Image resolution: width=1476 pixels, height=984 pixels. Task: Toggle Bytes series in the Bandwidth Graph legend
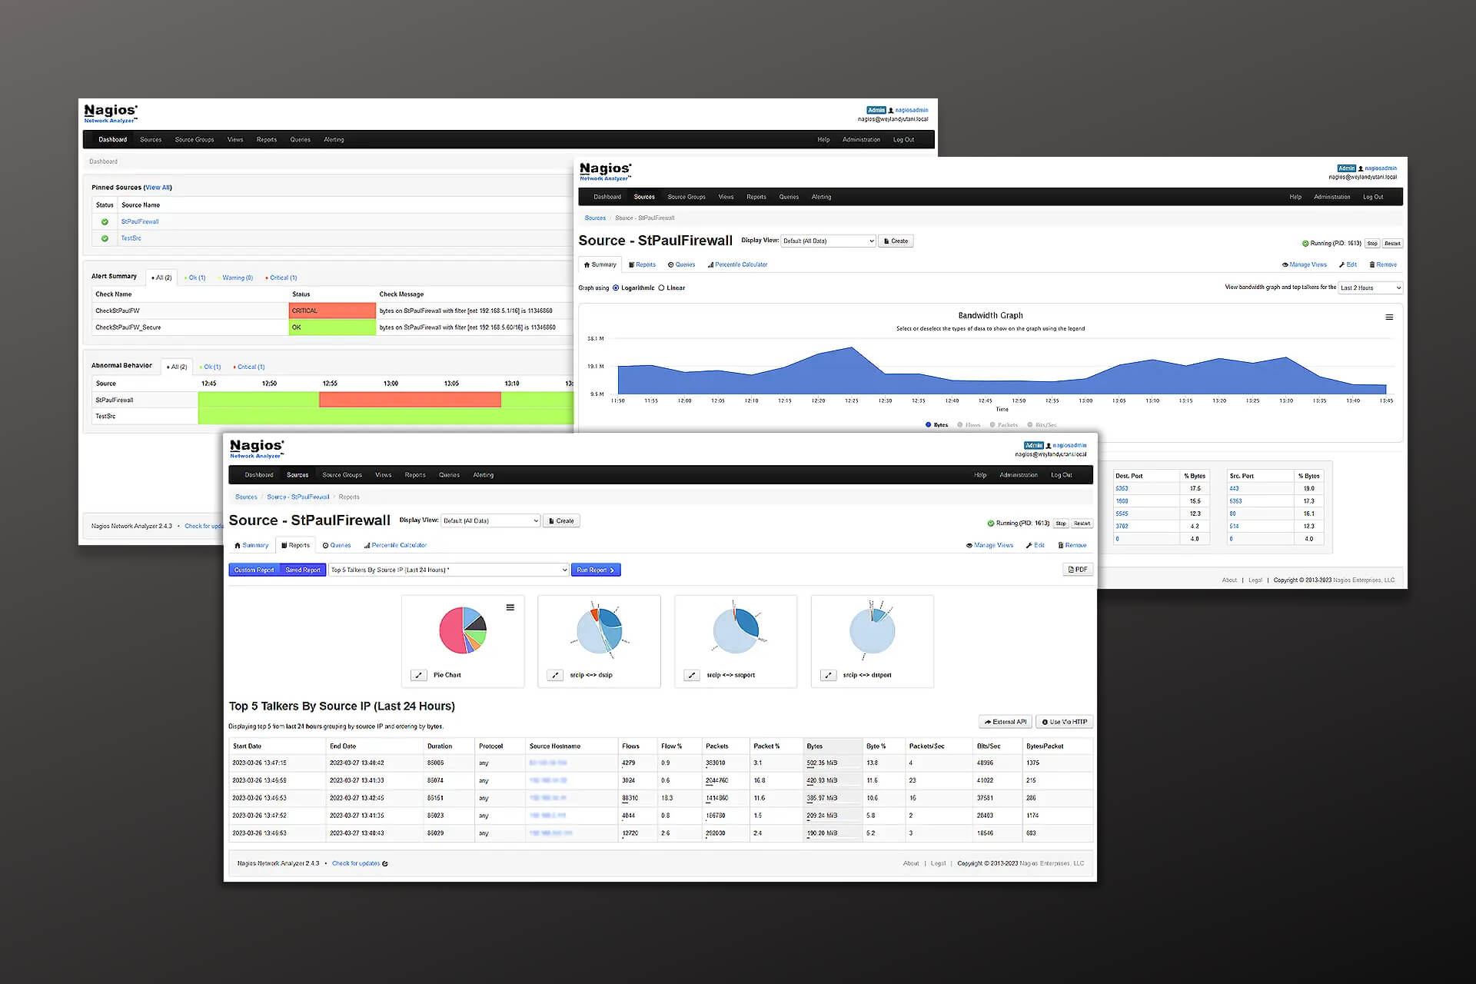[x=936, y=424]
